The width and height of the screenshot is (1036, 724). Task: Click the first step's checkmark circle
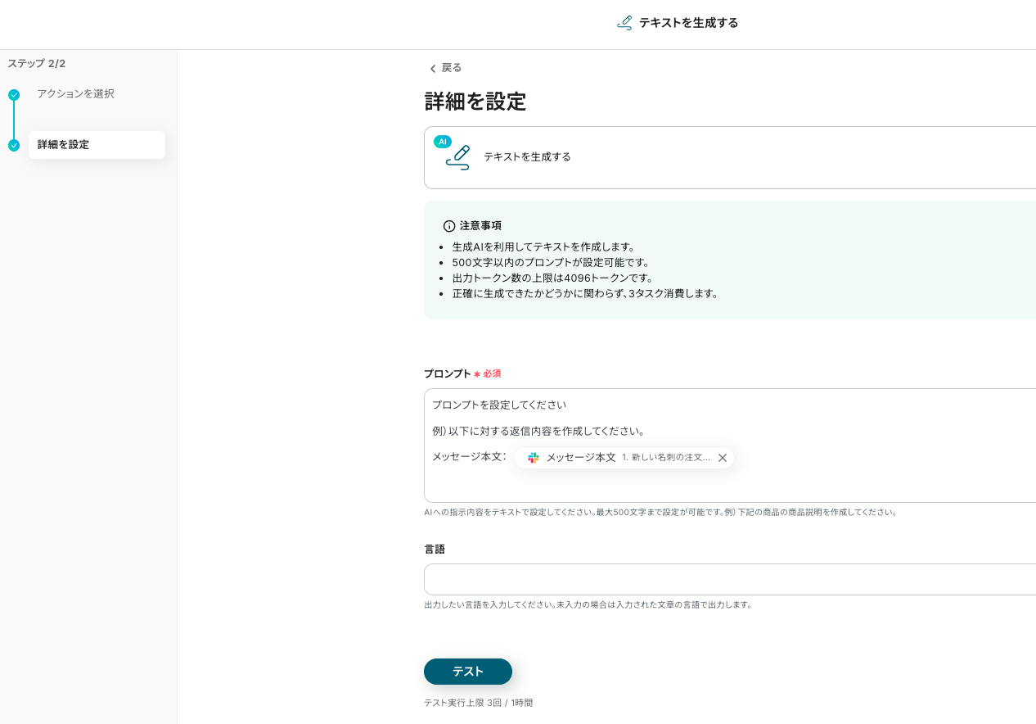(14, 95)
